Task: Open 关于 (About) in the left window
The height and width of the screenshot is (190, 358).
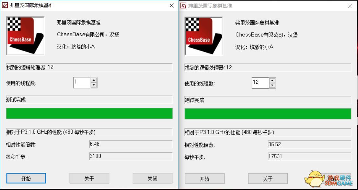Action: pos(89,178)
